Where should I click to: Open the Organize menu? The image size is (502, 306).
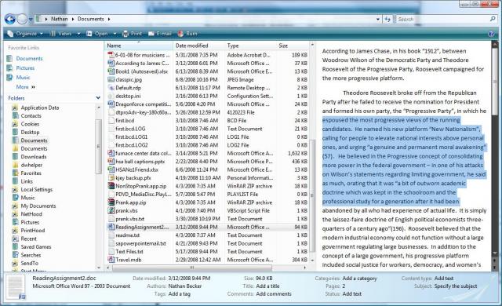[x=26, y=34]
